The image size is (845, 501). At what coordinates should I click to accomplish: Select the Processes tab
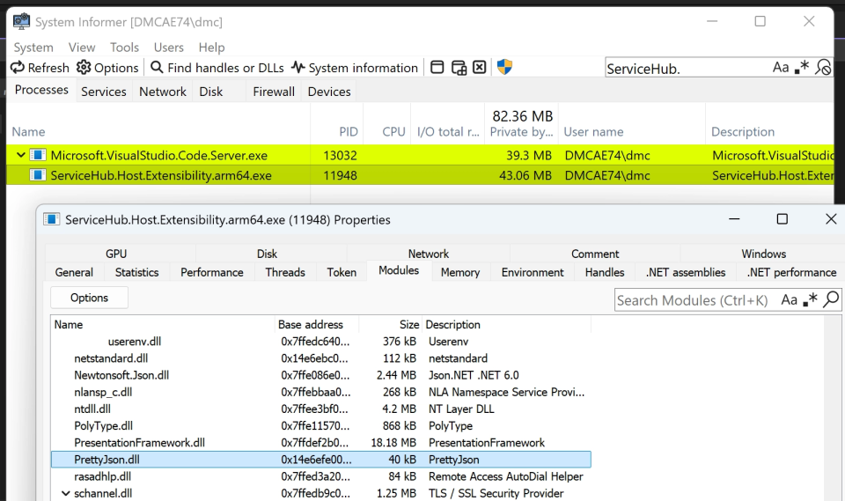[41, 90]
